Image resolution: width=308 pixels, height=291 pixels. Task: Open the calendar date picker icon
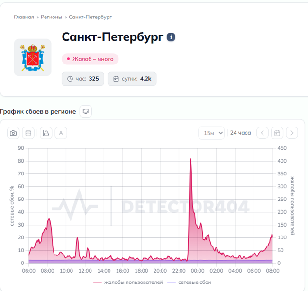click(x=277, y=133)
